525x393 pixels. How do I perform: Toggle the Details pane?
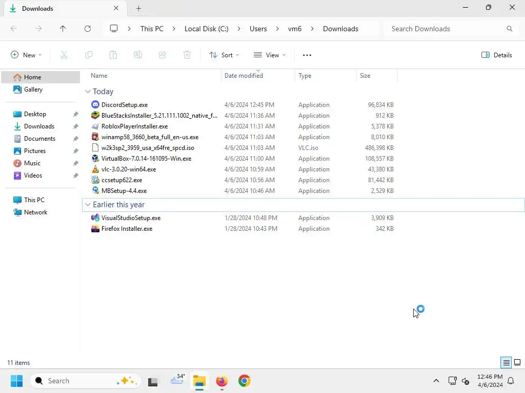(496, 55)
